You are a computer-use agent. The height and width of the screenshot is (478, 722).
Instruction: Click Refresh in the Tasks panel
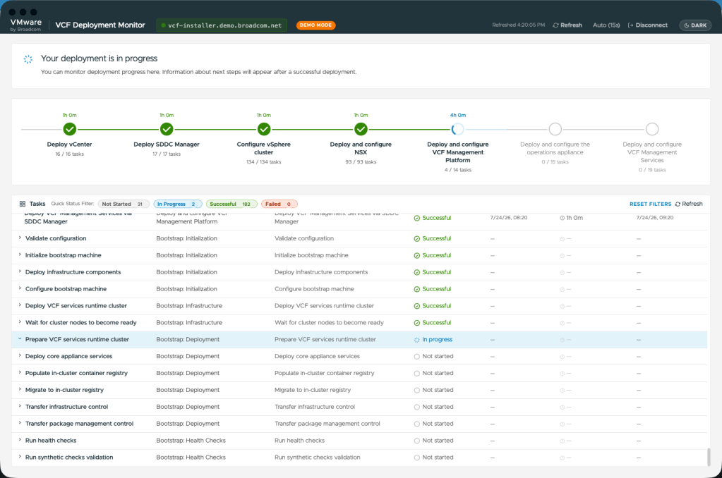tap(689, 204)
